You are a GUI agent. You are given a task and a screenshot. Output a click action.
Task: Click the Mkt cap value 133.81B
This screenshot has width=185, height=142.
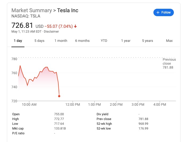(x=60, y=128)
